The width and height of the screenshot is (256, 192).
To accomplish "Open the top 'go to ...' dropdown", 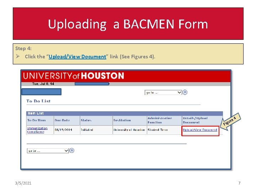I will point(163,92).
